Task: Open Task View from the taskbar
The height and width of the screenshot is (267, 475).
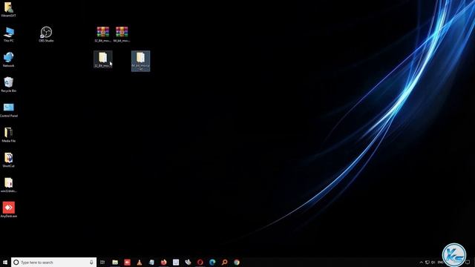Action: (102, 262)
